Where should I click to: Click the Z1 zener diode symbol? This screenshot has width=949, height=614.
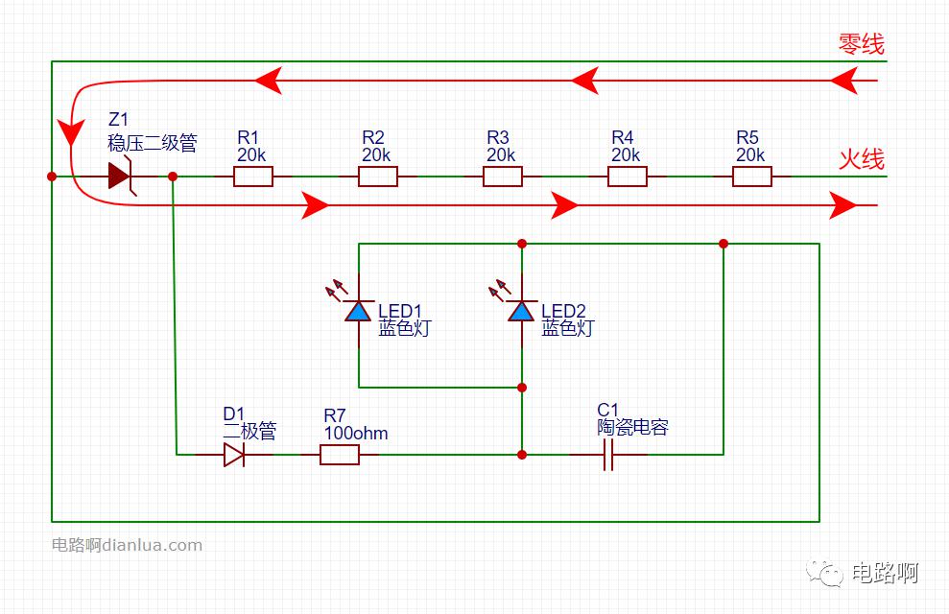point(120,177)
